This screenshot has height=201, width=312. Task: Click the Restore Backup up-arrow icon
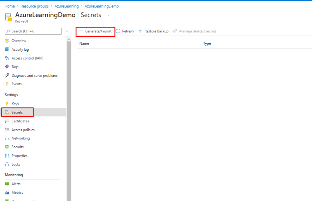point(140,31)
